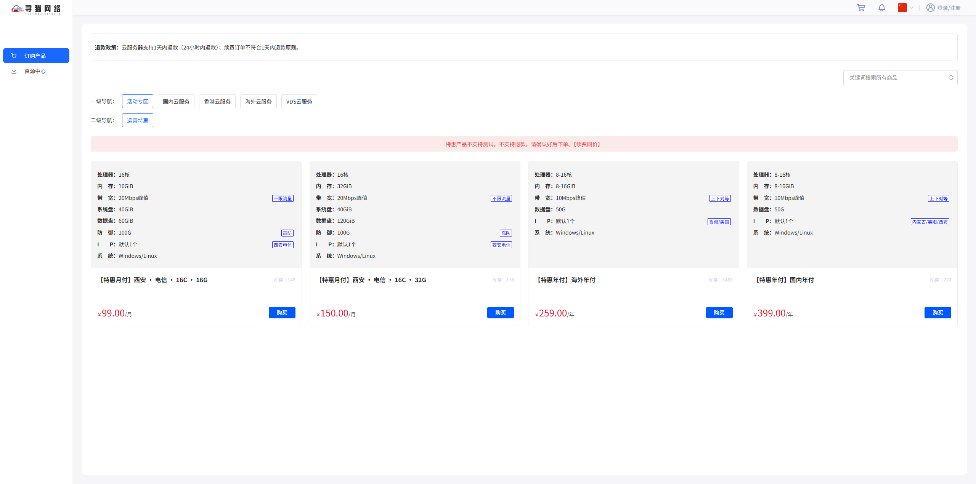Click the red 特惠产品不支持测试 notice banner
The height and width of the screenshot is (484, 976).
pyautogui.click(x=524, y=144)
